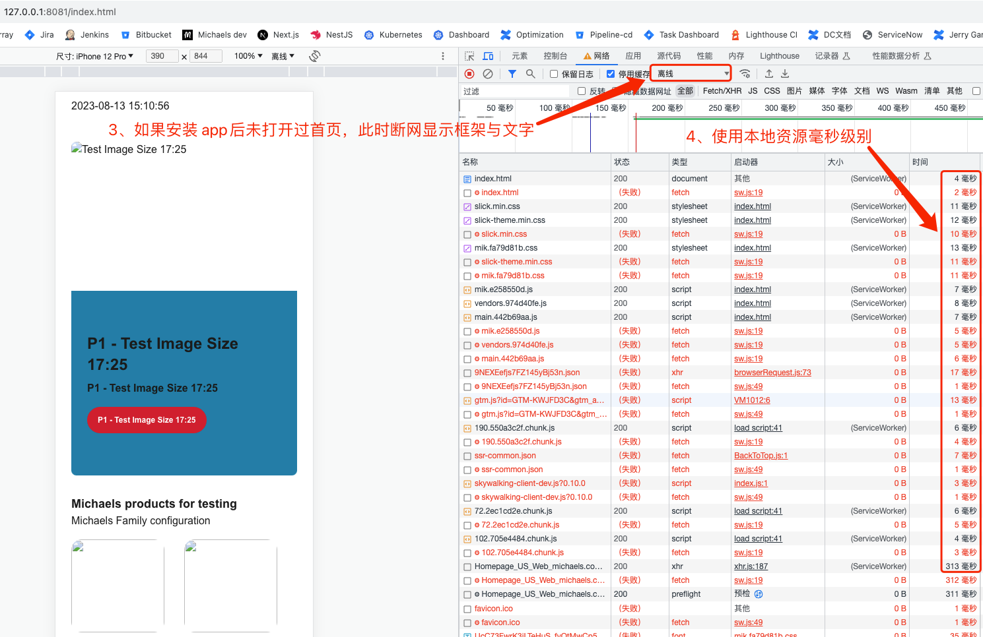
Task: Select the inspect element picker icon
Action: (469, 56)
